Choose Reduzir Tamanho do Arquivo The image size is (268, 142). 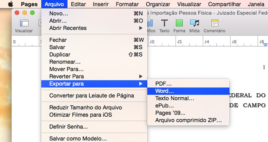pos(94,108)
